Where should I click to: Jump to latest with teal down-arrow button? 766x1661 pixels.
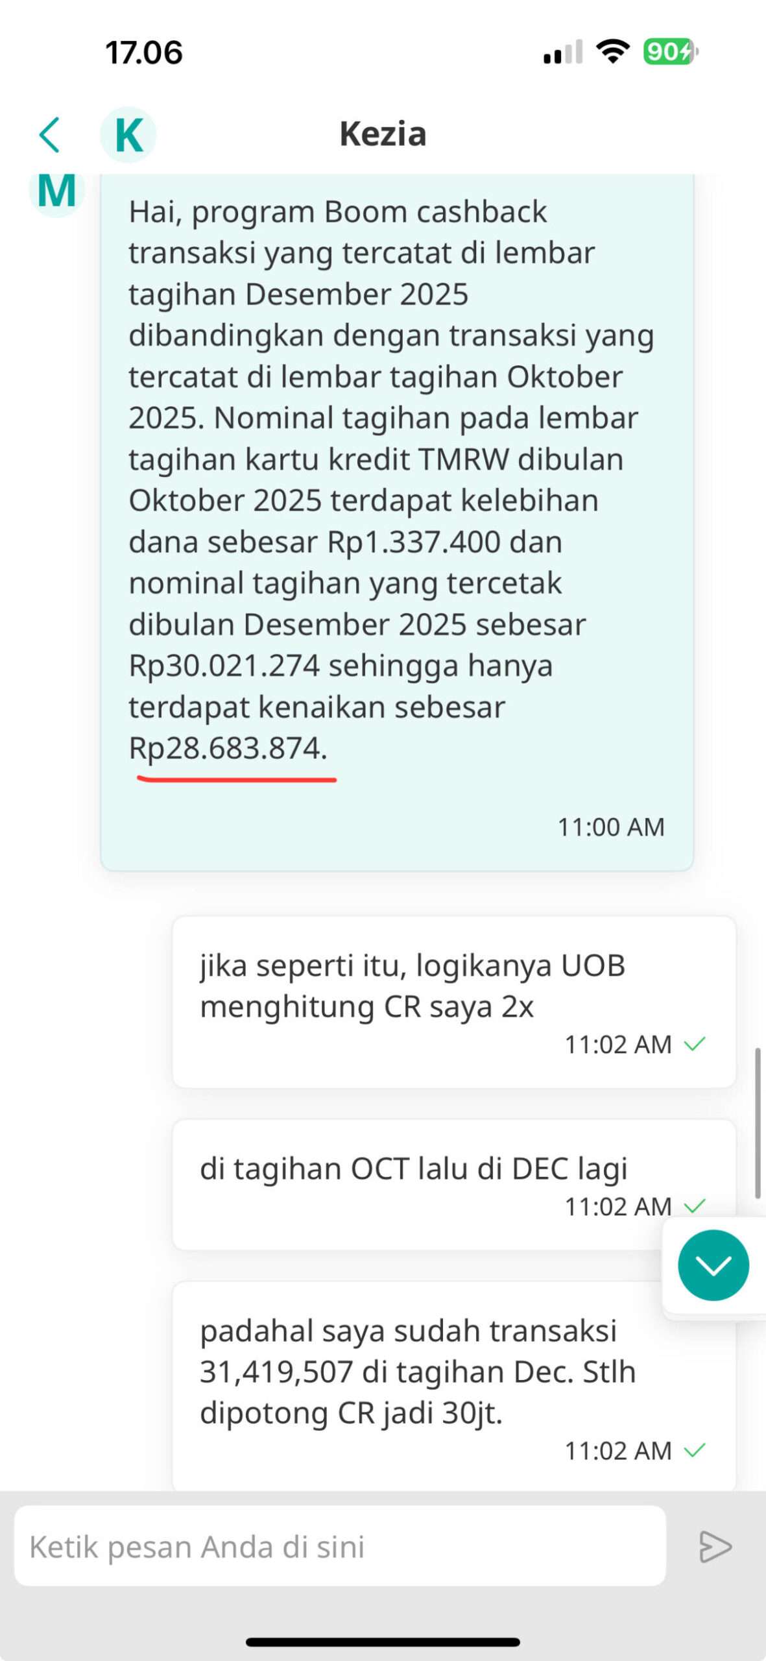pyautogui.click(x=713, y=1265)
